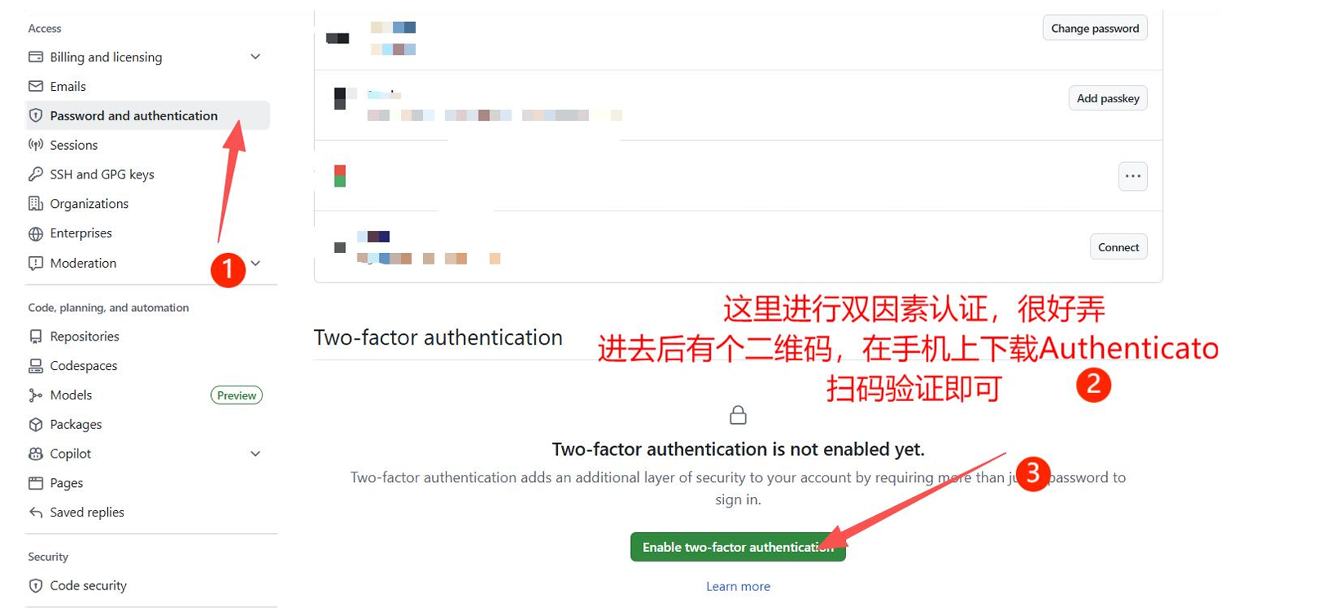Click the Billing and licensing credit card icon
The height and width of the screenshot is (614, 1323).
point(35,56)
